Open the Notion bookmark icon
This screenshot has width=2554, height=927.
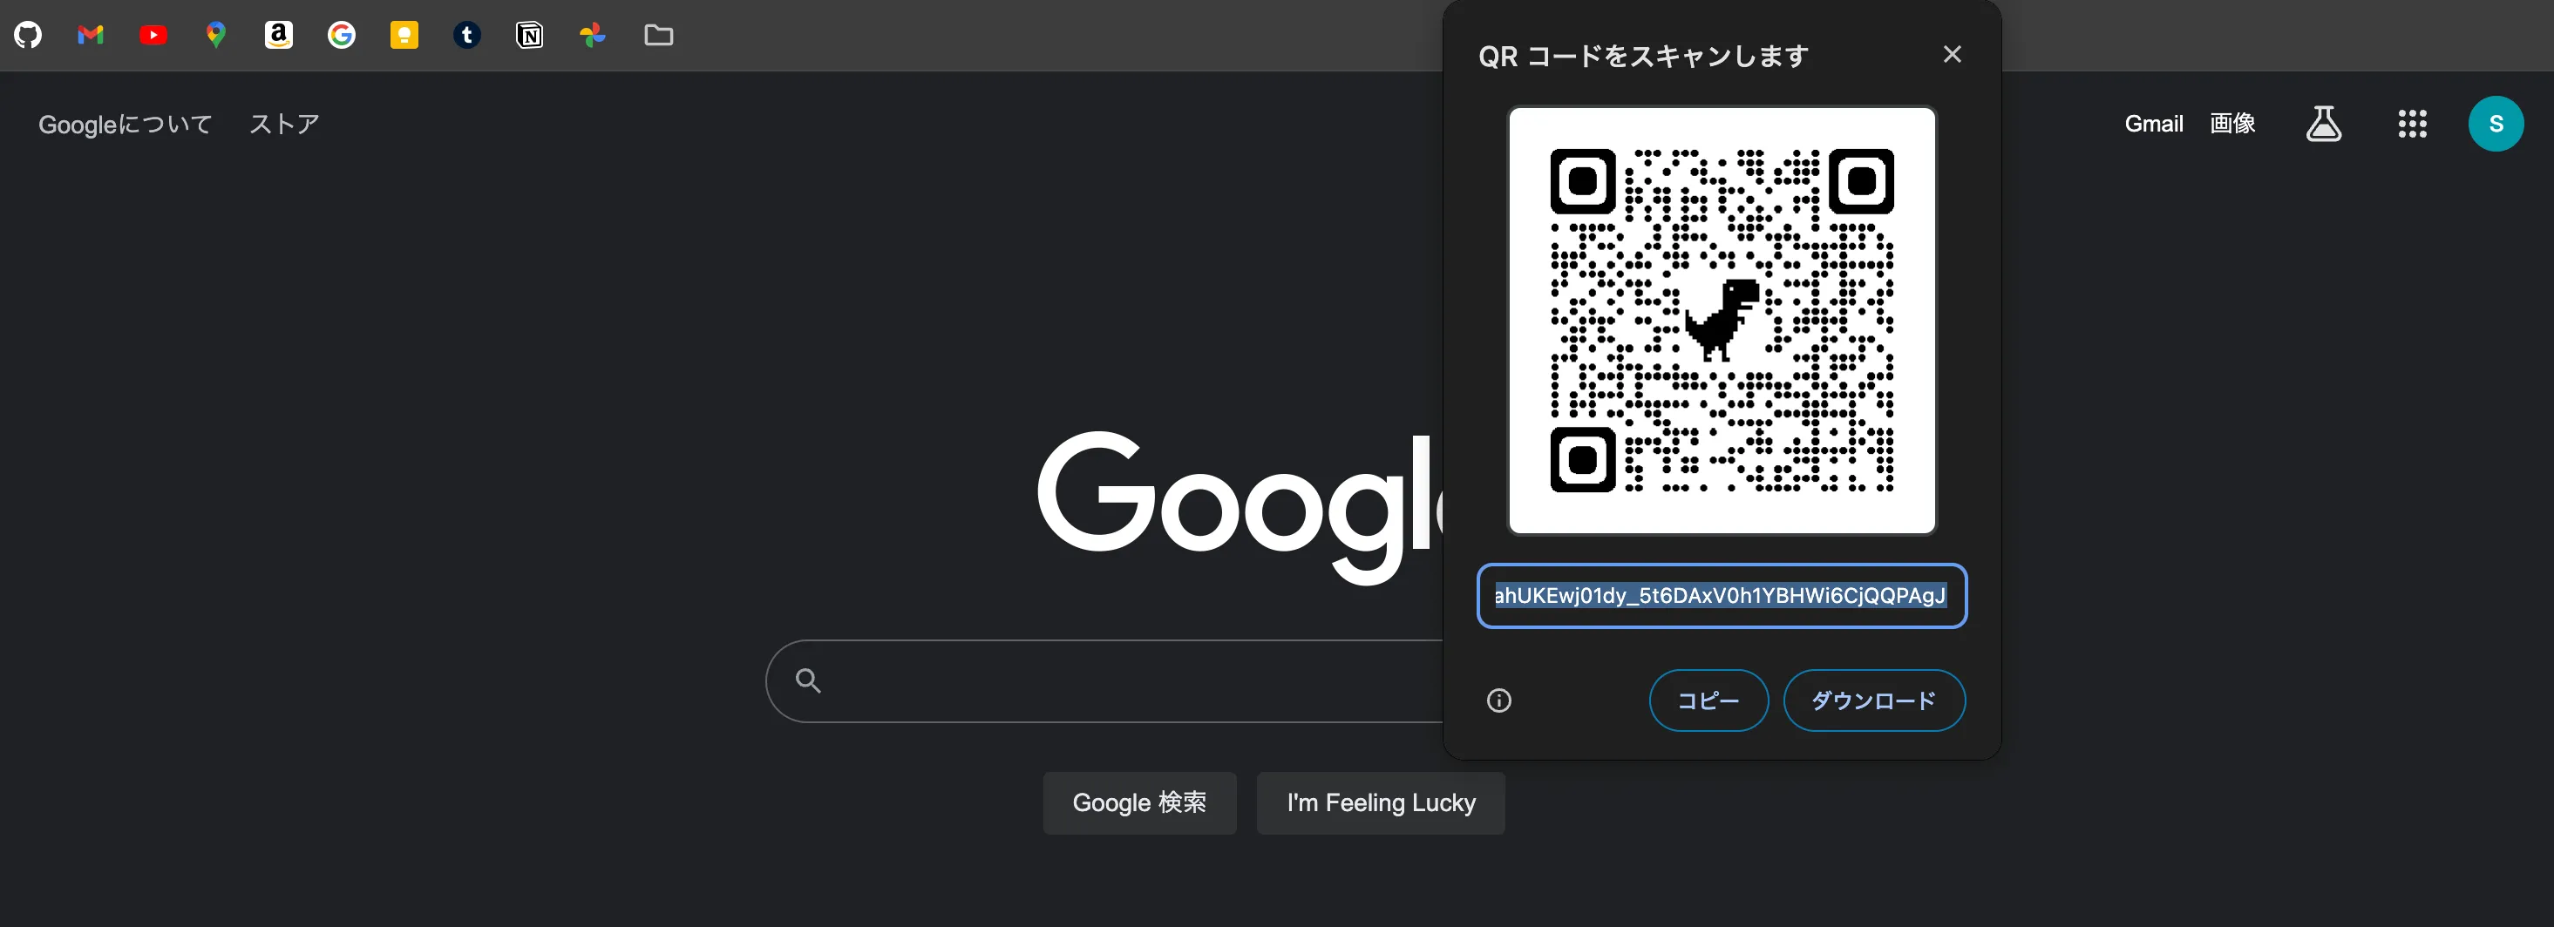coord(529,36)
